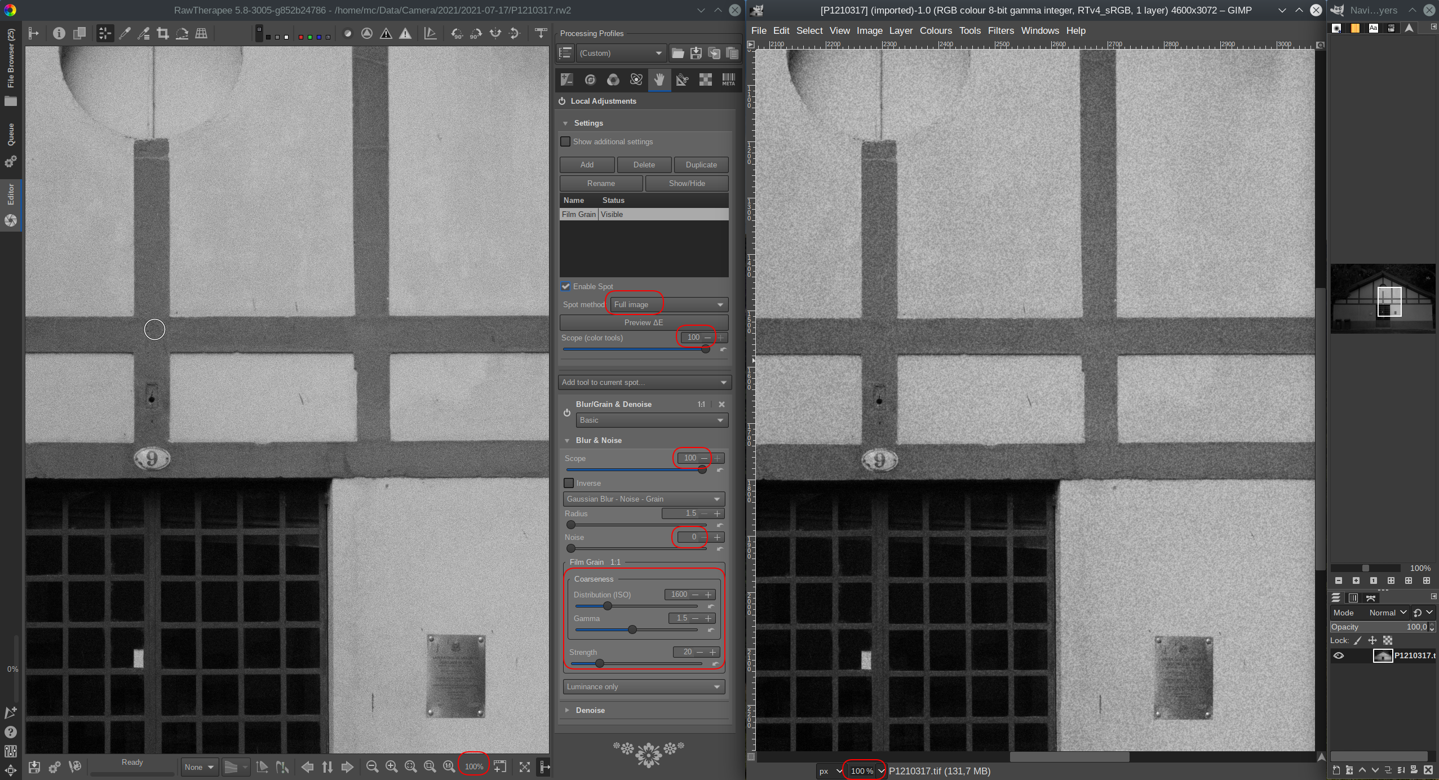The height and width of the screenshot is (780, 1439).
Task: Expand the Denoise section
Action: [x=590, y=710]
